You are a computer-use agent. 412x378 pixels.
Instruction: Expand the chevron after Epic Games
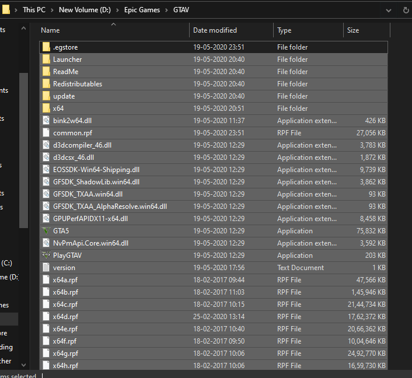pos(166,10)
